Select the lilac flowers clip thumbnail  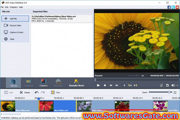coord(84,106)
